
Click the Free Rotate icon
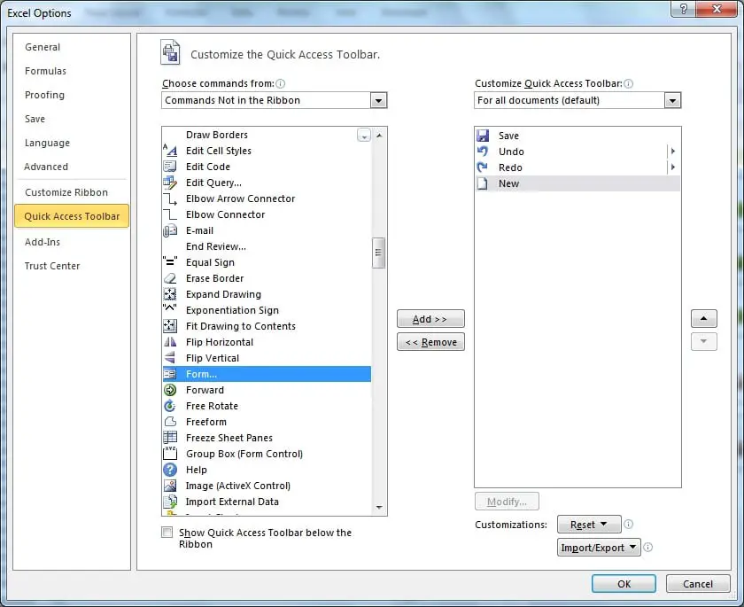170,406
